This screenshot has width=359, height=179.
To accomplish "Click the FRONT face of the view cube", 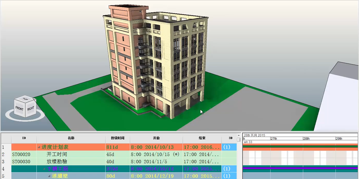I will click(20, 108).
